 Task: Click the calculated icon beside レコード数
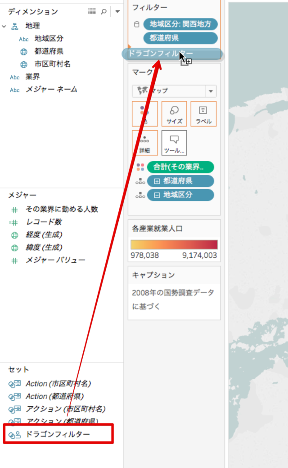(x=13, y=223)
